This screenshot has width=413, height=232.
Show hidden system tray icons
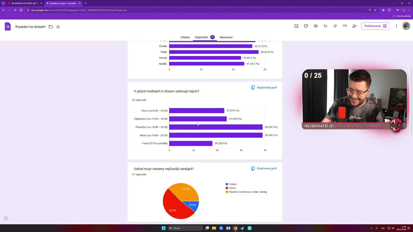[x=371, y=228]
